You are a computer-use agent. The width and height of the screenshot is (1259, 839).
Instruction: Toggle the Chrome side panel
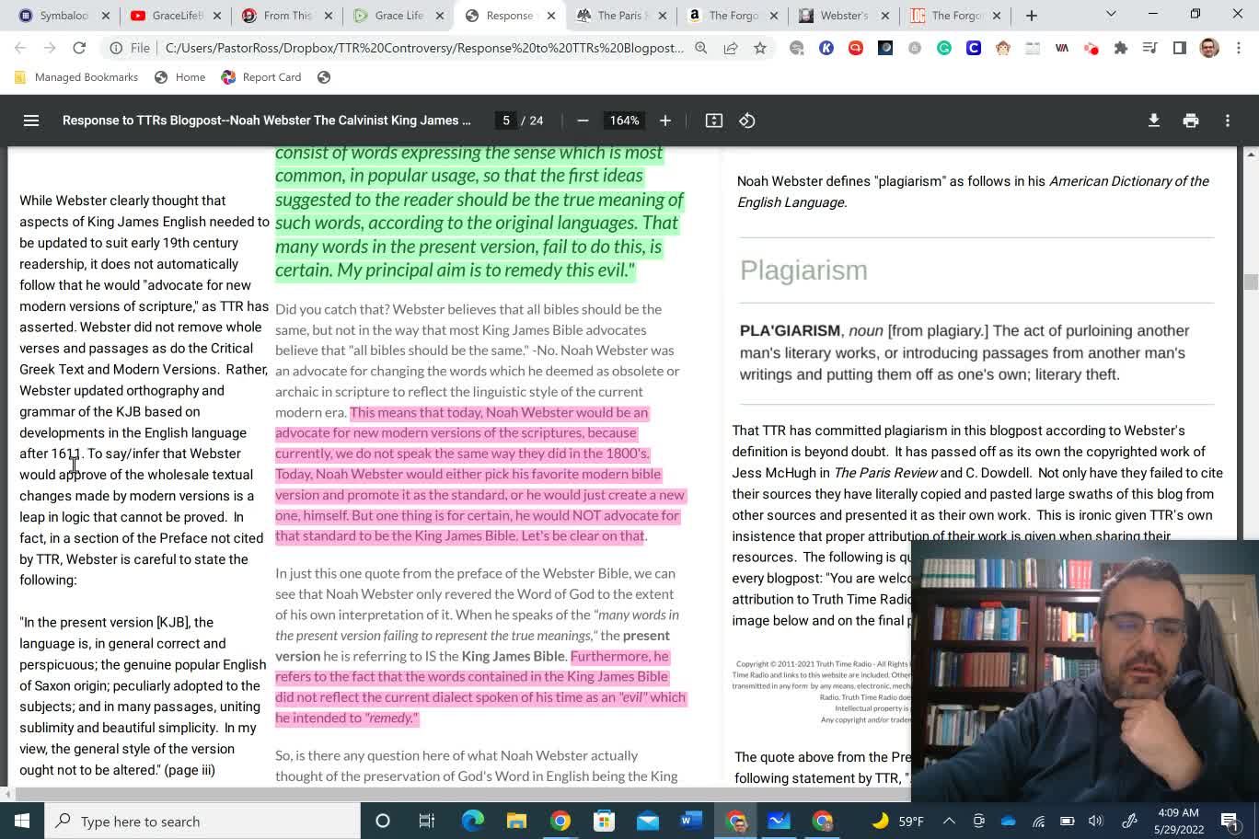coord(1180,48)
